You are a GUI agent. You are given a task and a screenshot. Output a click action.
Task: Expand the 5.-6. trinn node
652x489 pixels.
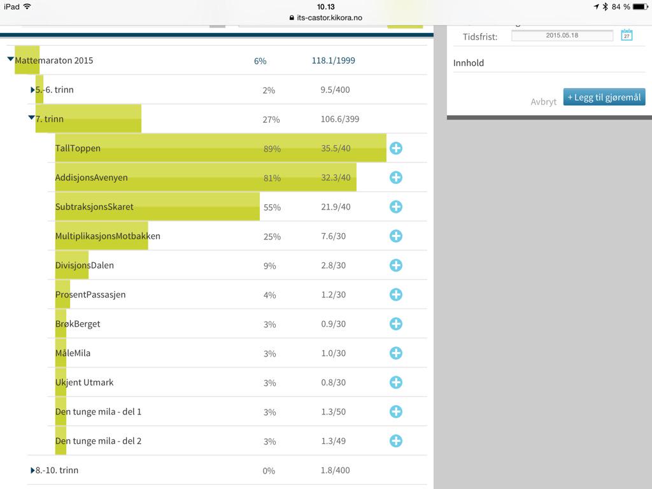[x=32, y=90]
